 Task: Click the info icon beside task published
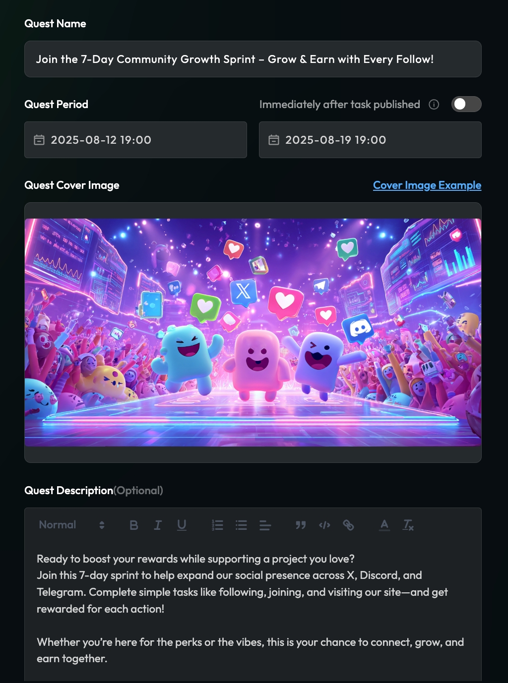[x=434, y=104]
